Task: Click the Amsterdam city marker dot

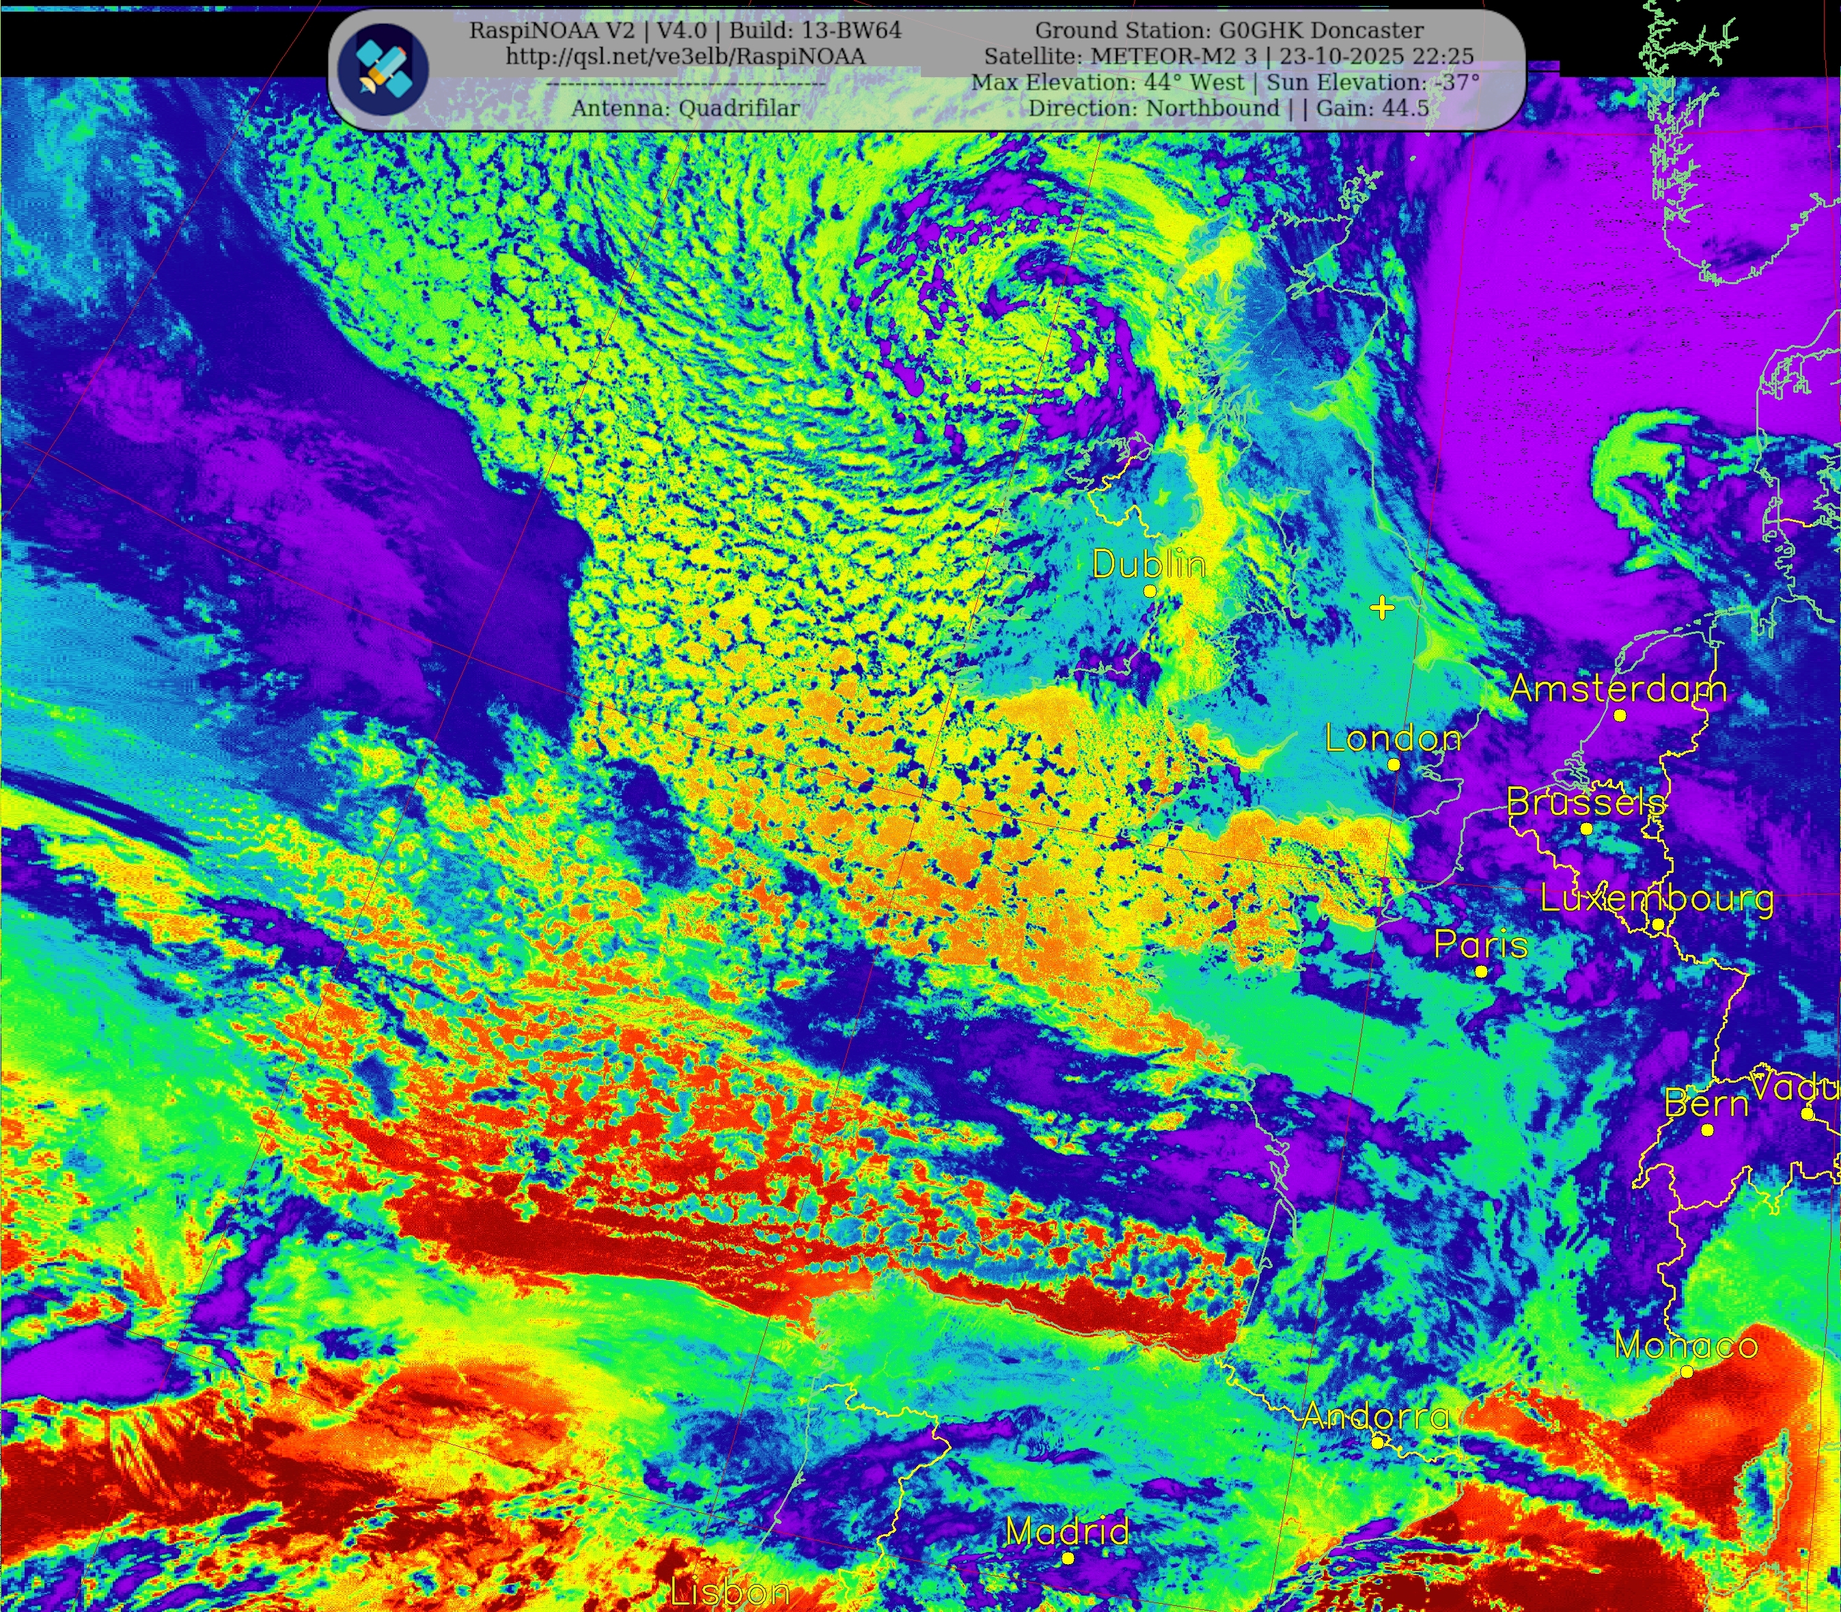Action: [x=1620, y=715]
